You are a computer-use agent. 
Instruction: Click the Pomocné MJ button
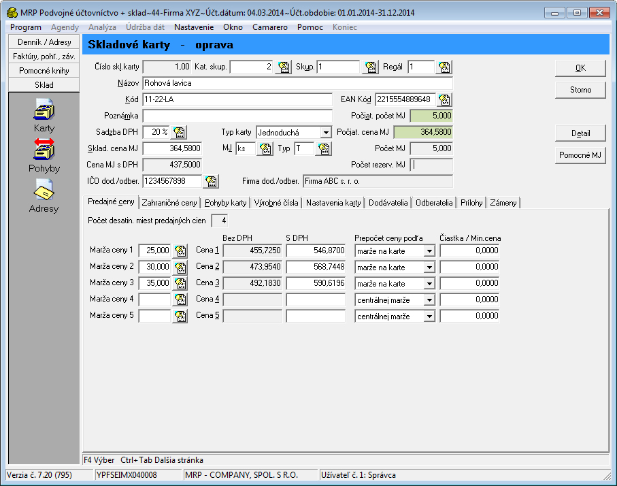pyautogui.click(x=580, y=155)
